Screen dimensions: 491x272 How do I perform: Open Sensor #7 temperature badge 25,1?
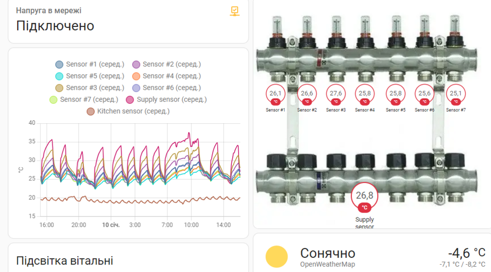[x=456, y=95]
